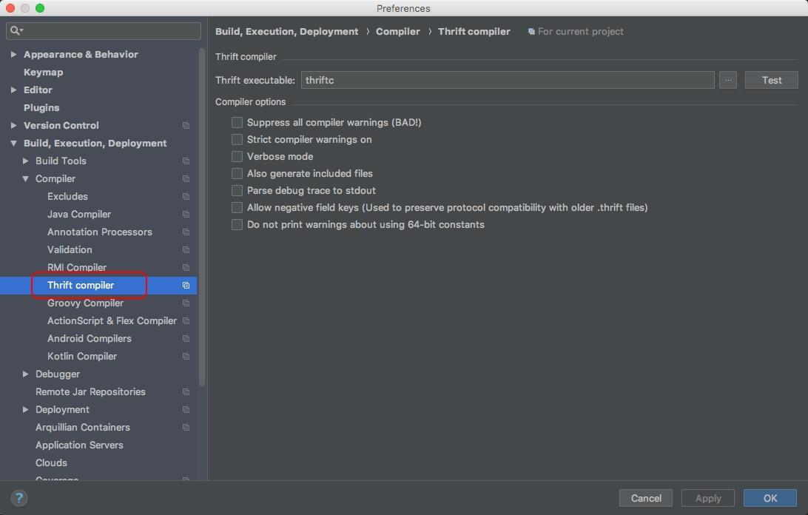Click the Test button for Thrift executable

click(772, 80)
